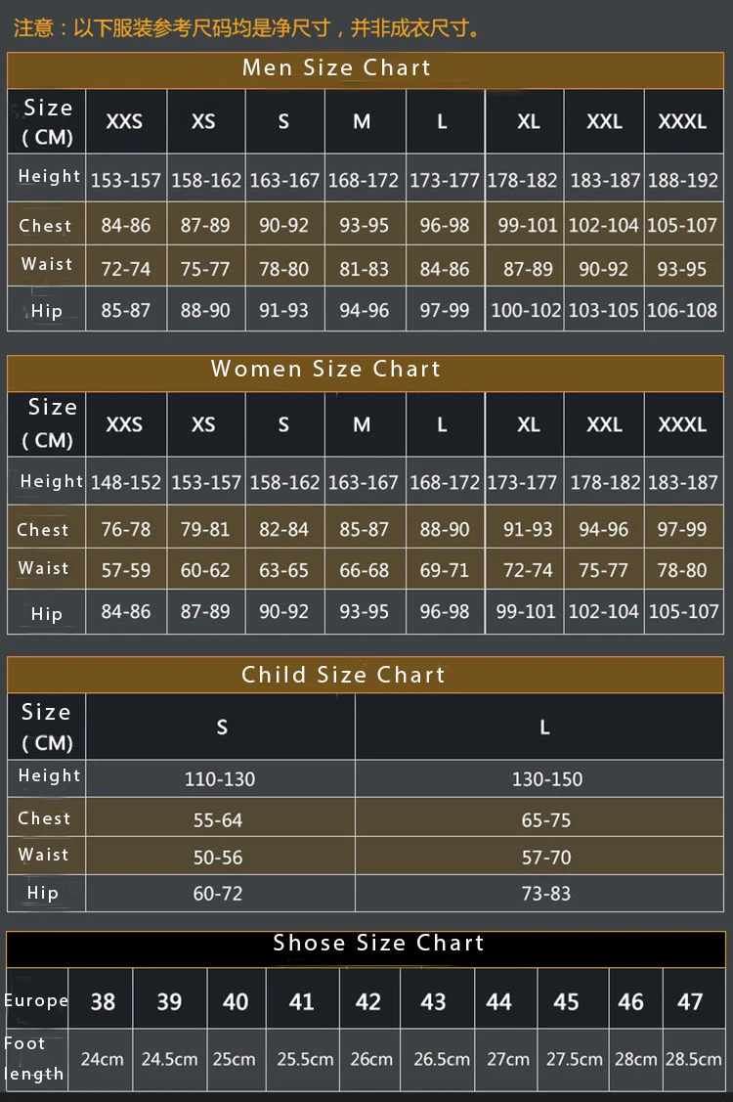The height and width of the screenshot is (1102, 733).
Task: Select Europe shoe size 42
Action: pos(369,1001)
